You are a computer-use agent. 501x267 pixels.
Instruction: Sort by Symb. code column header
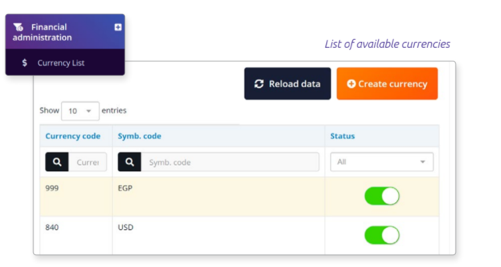click(x=140, y=136)
